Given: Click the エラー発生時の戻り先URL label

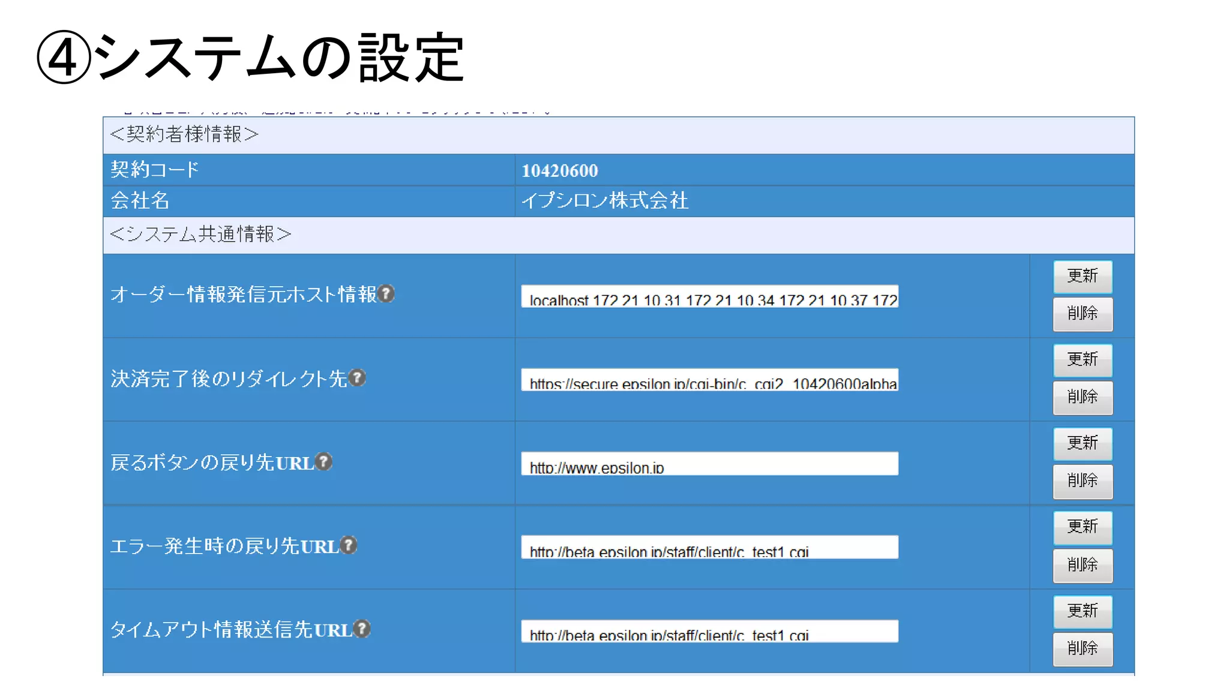Looking at the screenshot, I should [x=224, y=546].
